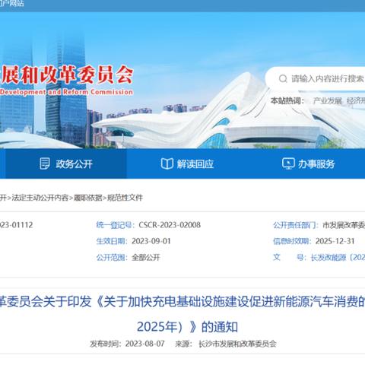Viewport: 365px width, 365px height.
Task: Open breadcrumb 履职依据
Action: [87, 198]
